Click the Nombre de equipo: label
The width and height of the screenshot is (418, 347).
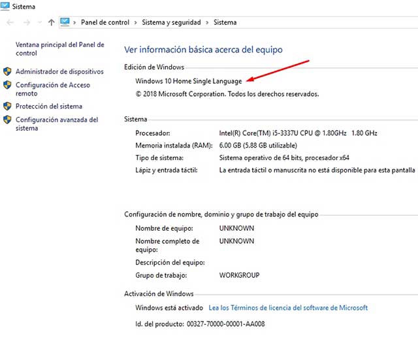[164, 228]
